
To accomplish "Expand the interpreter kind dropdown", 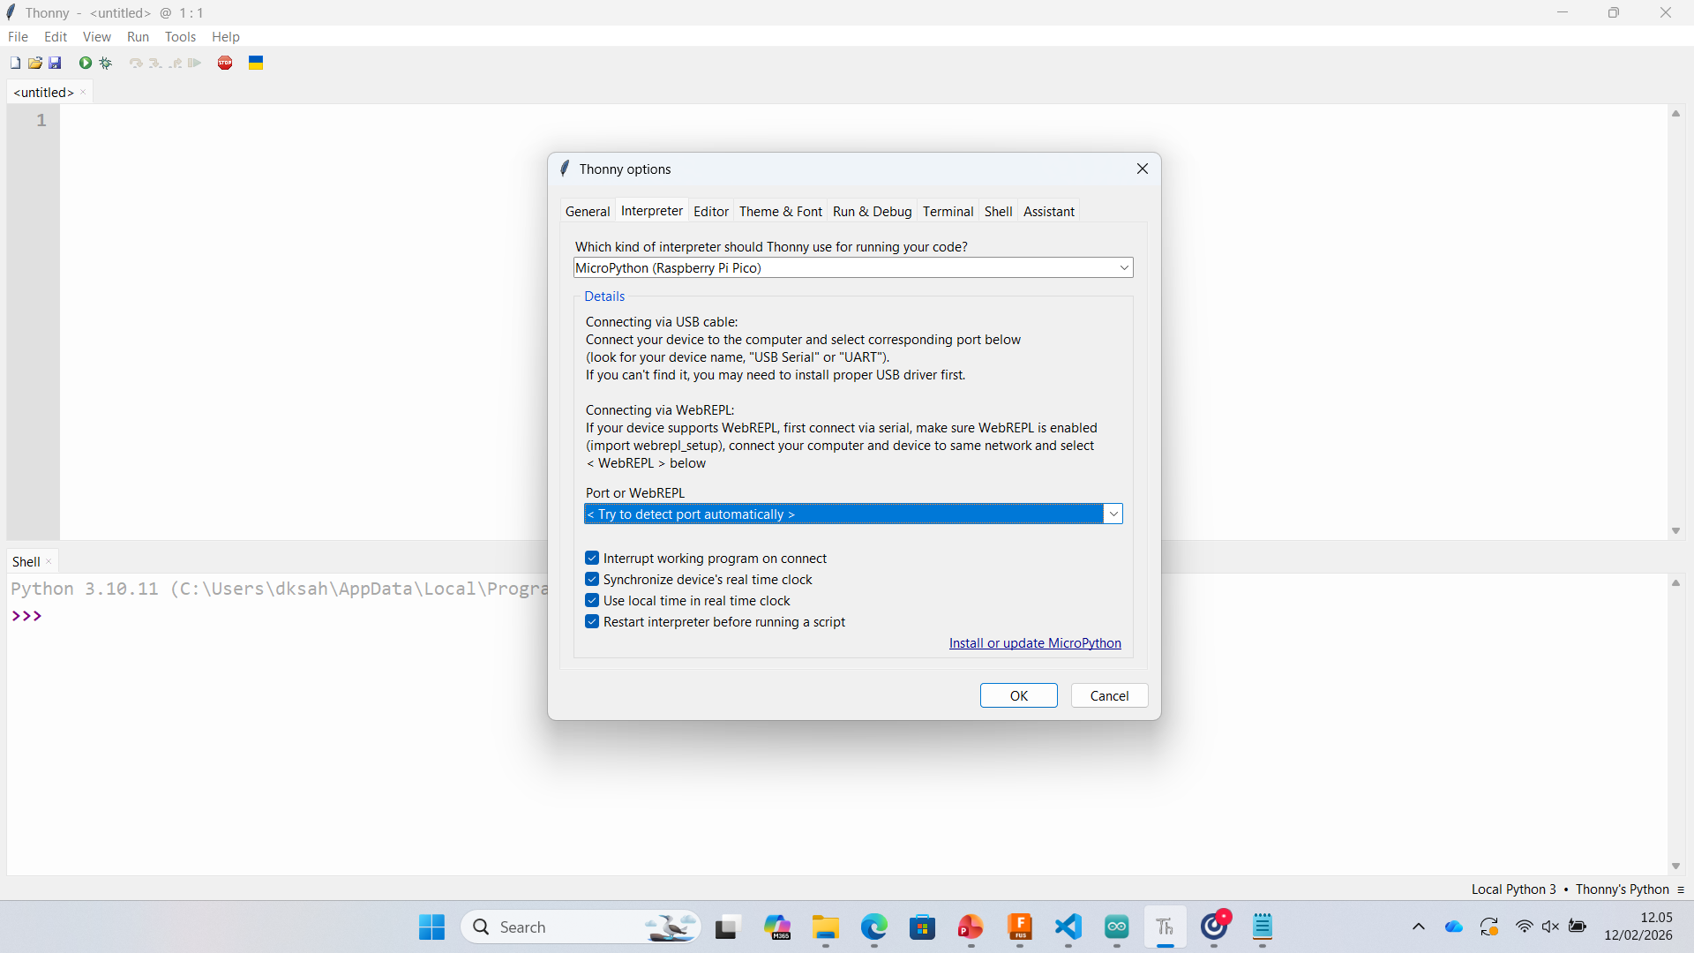I will 1124,268.
